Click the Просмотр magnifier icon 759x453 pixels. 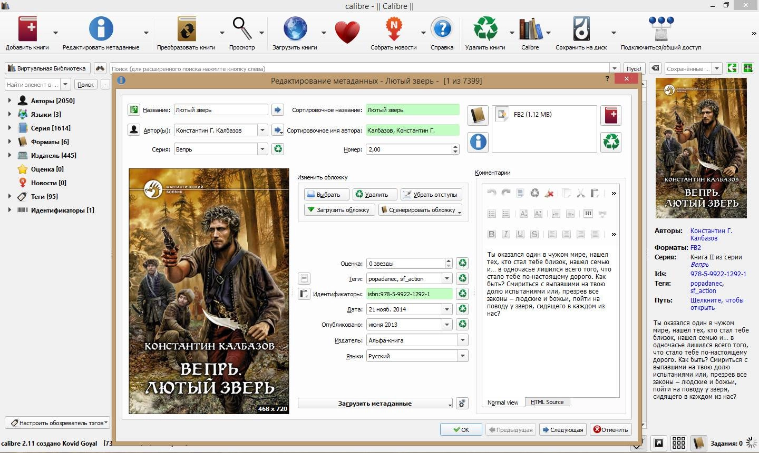pos(242,28)
